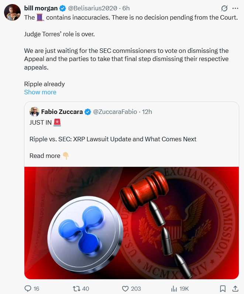
Task: Like the post with heart icon
Action: tap(125, 288)
